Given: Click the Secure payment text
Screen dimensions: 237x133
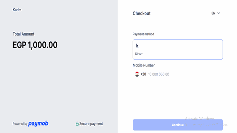Looking at the screenshot, I should (x=91, y=124).
